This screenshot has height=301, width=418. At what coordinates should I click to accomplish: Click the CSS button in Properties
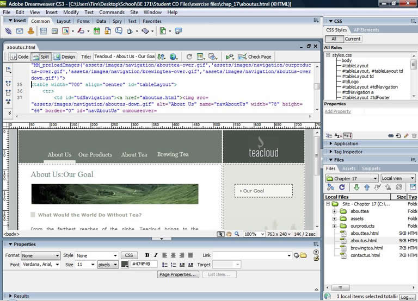coord(129,255)
